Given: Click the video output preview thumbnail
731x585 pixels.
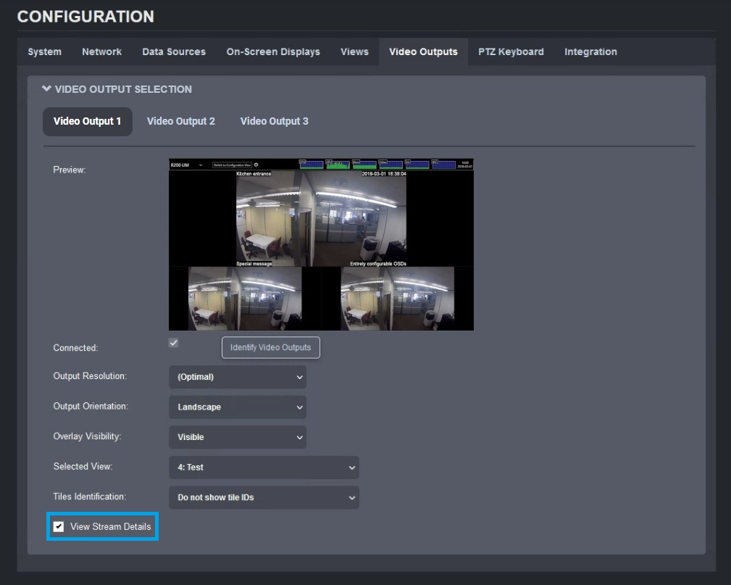Looking at the screenshot, I should pos(321,244).
